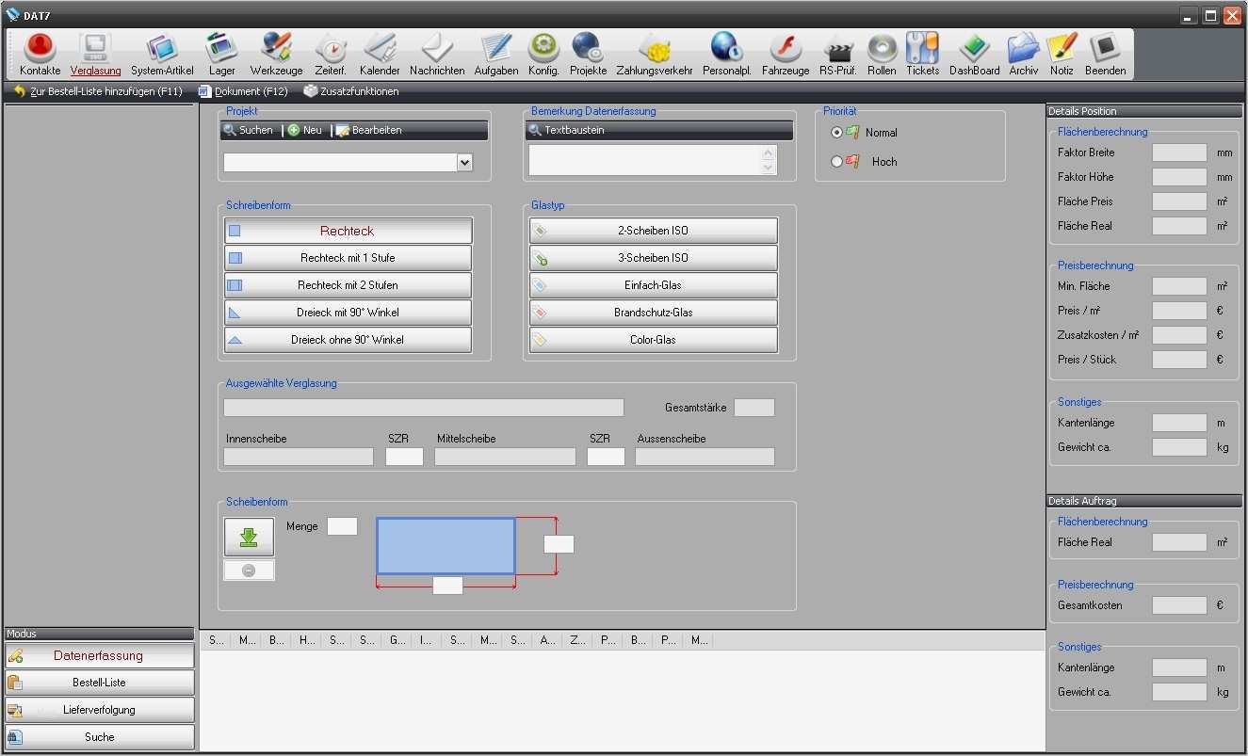Switch to Lieferverfolgung mode

99,710
